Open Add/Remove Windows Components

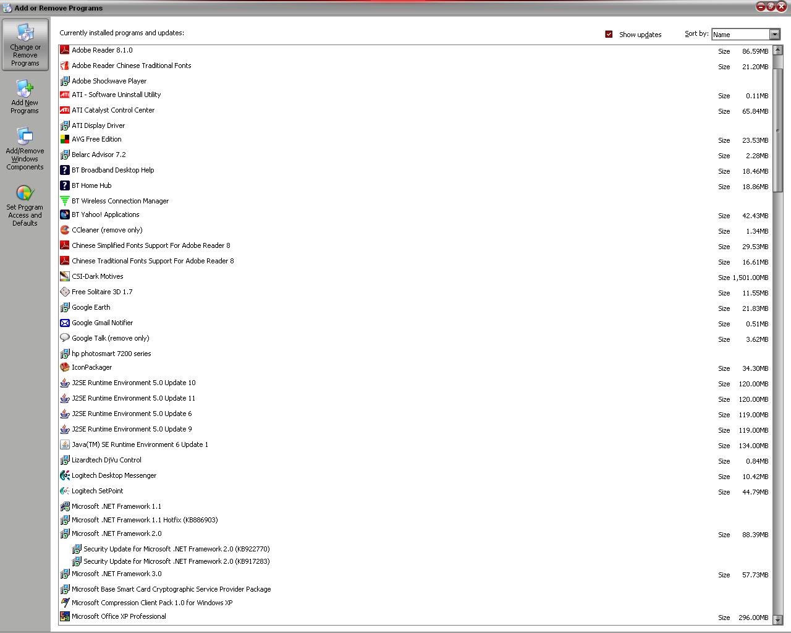tap(25, 149)
